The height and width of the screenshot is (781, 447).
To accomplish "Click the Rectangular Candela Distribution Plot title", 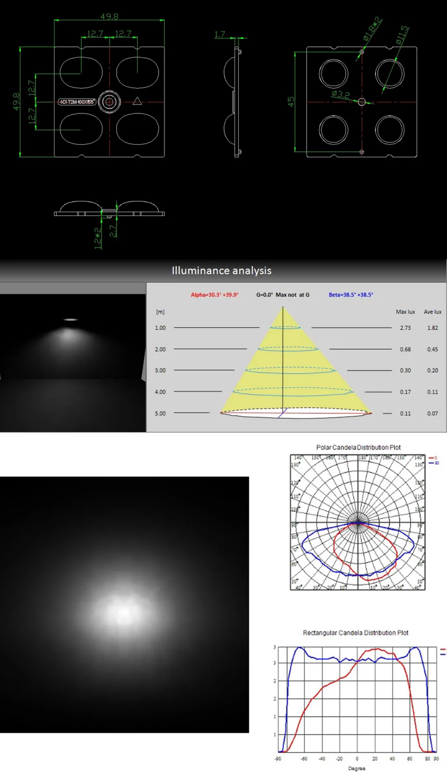I will click(x=356, y=633).
